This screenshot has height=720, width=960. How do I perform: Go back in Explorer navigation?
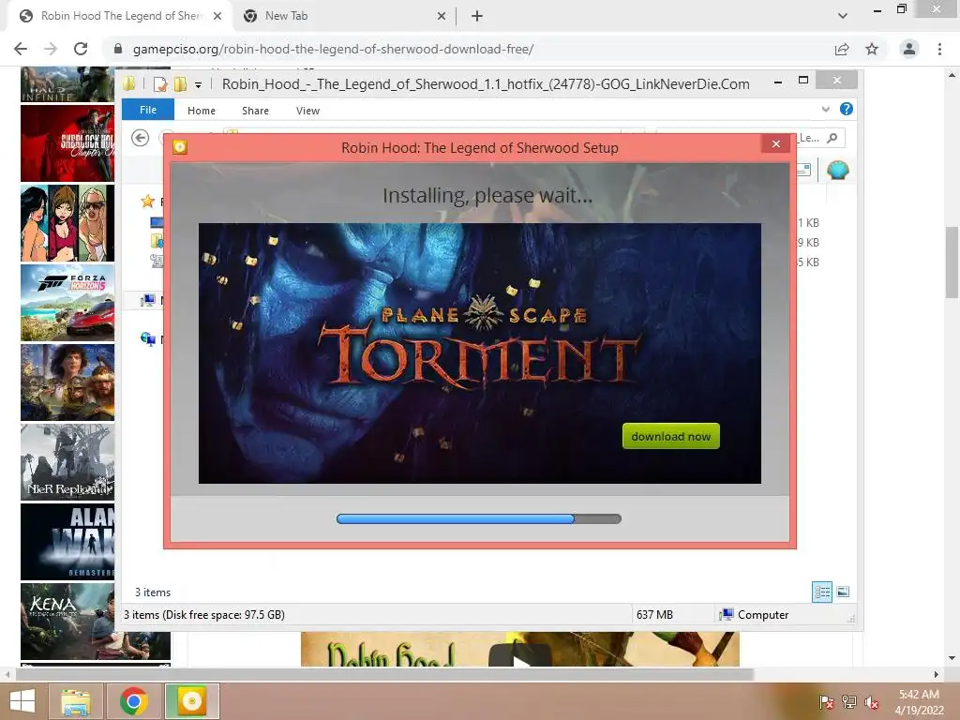pos(141,139)
